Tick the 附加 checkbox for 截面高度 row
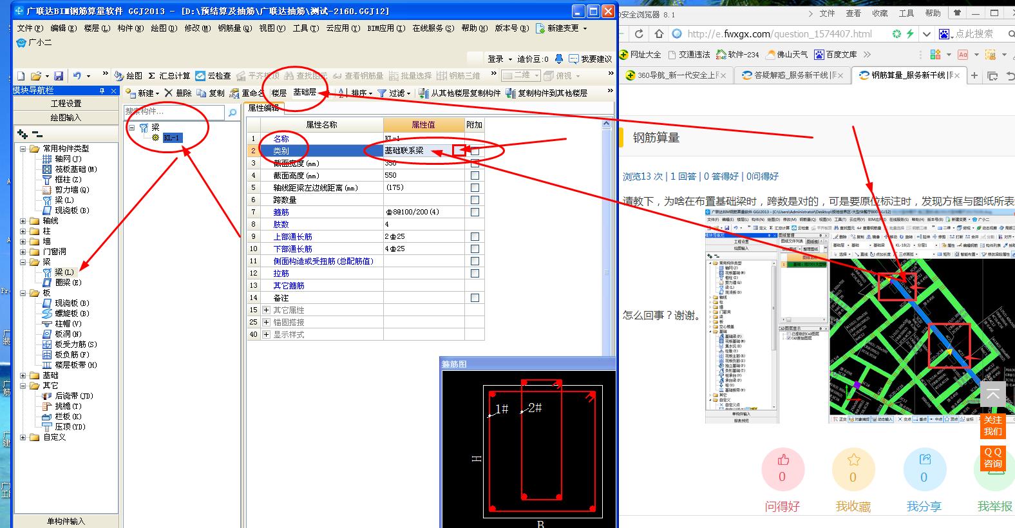Viewport: 1015px width, 528px height. click(x=475, y=175)
